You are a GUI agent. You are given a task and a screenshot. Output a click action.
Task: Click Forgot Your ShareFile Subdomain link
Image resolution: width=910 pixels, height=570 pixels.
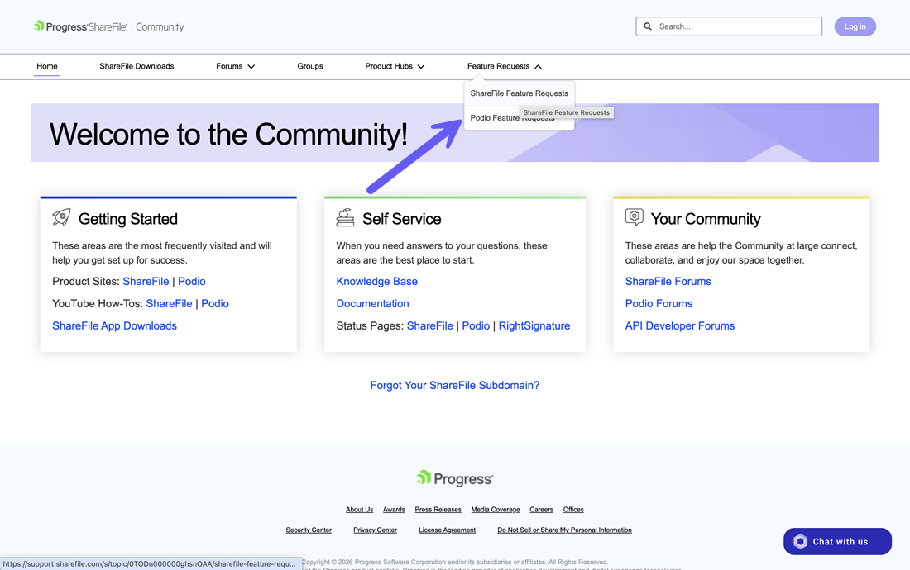(455, 385)
